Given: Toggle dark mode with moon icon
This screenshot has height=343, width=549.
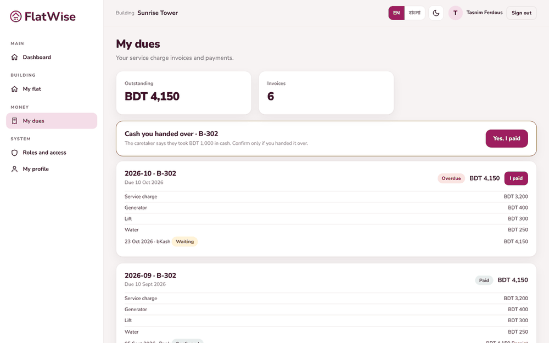Looking at the screenshot, I should (436, 13).
